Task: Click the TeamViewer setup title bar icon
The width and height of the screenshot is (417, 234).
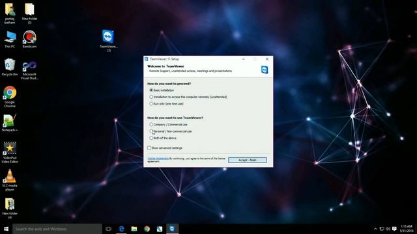Action: [146, 59]
